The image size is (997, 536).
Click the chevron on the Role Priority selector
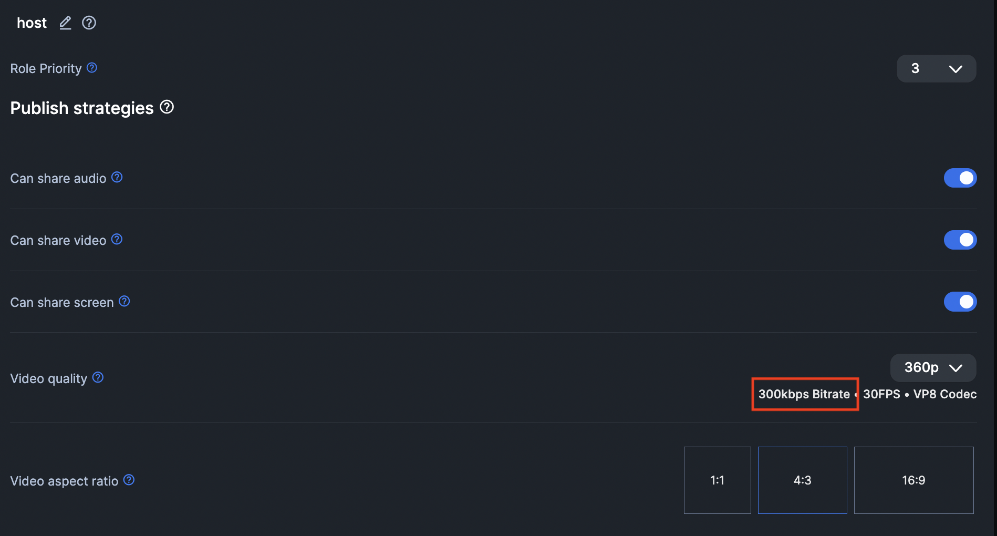(x=955, y=68)
